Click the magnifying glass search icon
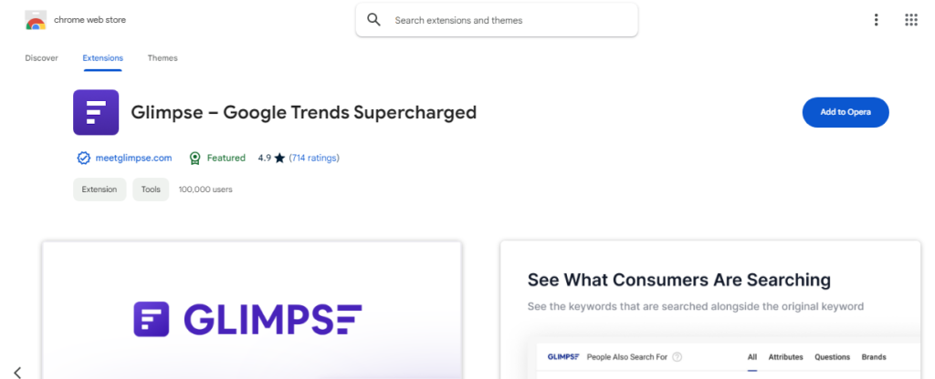935x379 pixels. pyautogui.click(x=373, y=20)
